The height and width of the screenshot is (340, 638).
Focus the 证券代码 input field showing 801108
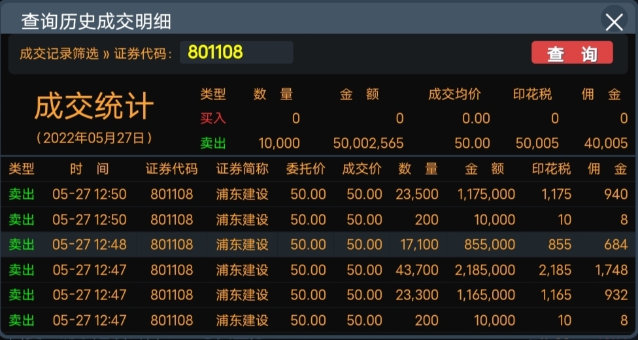[237, 52]
